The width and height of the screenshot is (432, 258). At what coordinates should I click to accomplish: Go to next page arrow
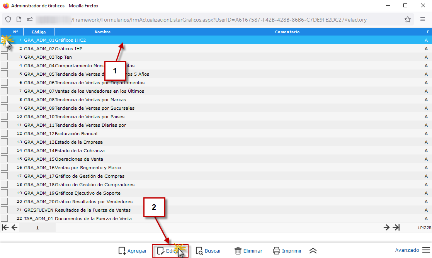(386, 227)
